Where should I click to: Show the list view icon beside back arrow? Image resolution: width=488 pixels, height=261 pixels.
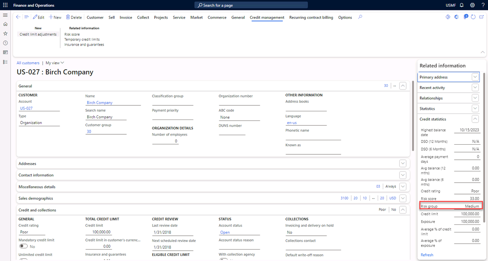pos(27,17)
